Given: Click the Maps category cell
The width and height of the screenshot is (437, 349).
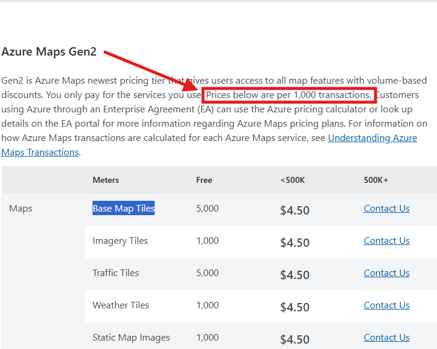Looking at the screenshot, I should click(21, 209).
